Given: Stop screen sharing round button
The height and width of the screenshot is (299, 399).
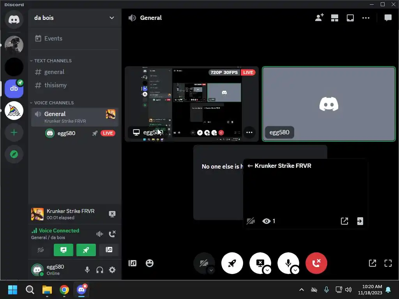Looking at the screenshot, I should coord(260,263).
